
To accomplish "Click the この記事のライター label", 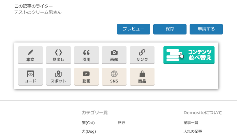I will pyautogui.click(x=34, y=6).
